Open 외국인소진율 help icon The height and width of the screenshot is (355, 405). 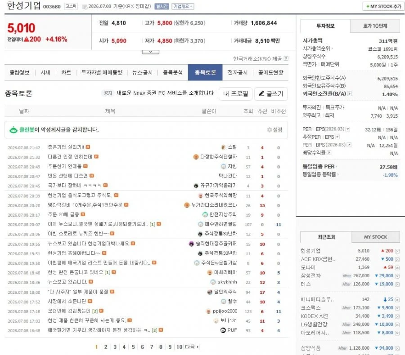tap(350, 94)
